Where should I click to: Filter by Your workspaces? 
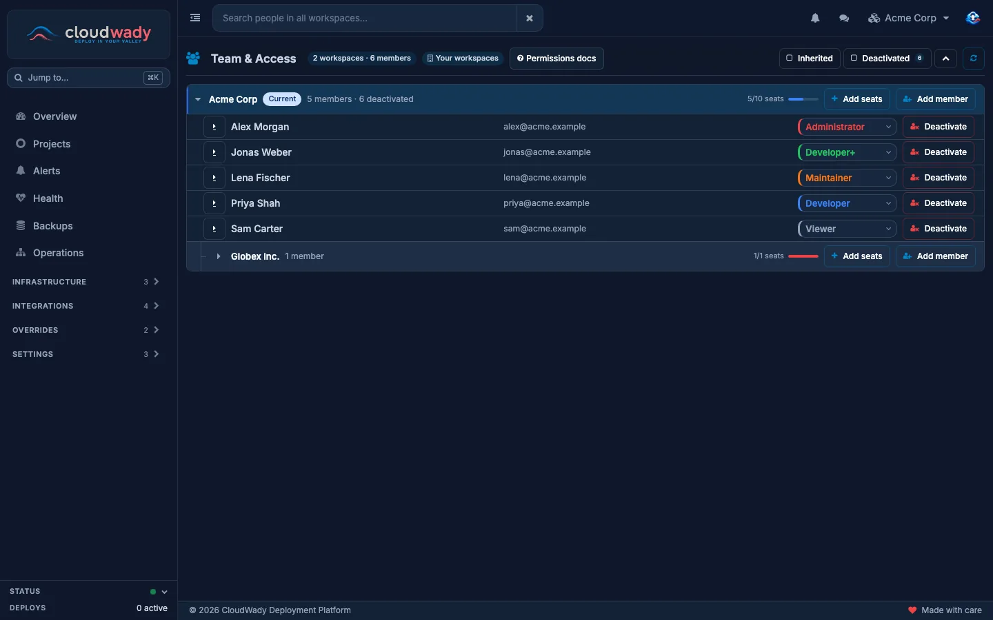[x=463, y=59]
